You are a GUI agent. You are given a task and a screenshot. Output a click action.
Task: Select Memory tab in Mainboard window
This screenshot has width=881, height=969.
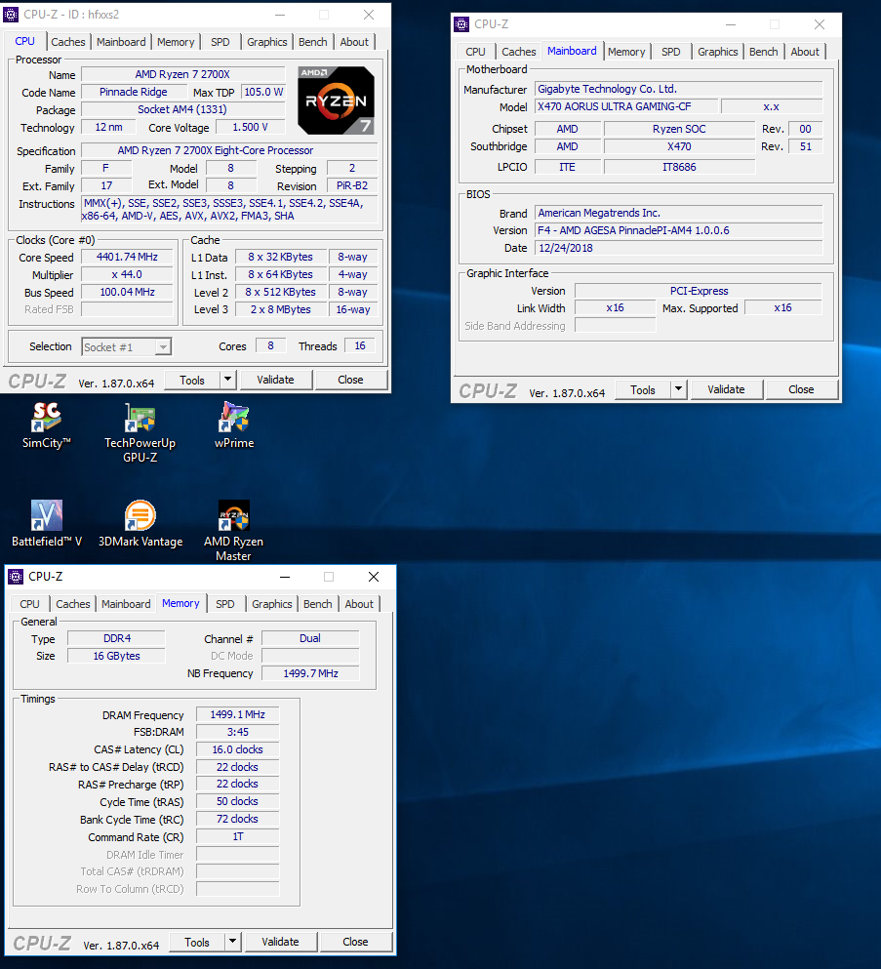pos(626,52)
